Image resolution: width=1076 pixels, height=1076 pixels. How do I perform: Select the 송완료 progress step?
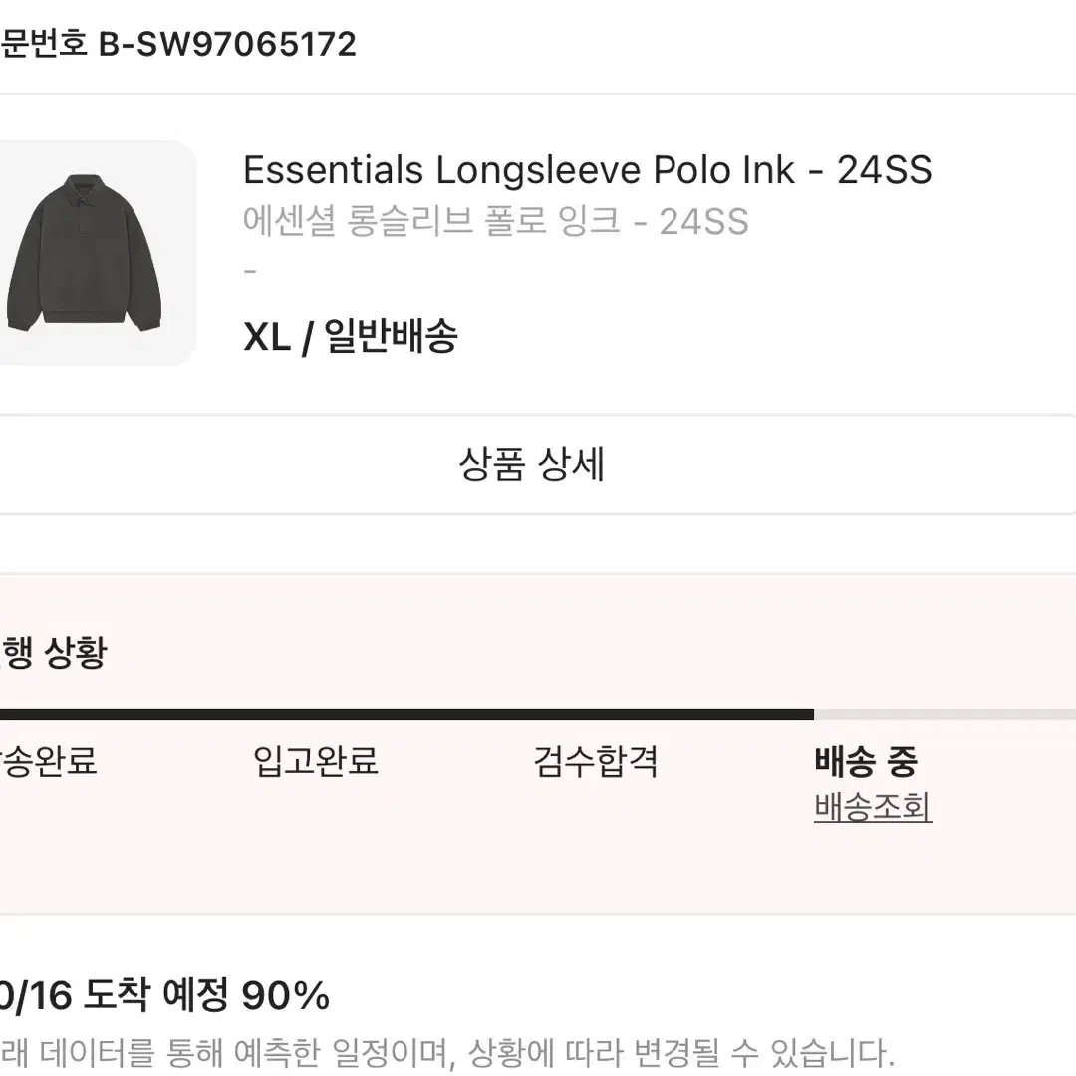pos(48,761)
